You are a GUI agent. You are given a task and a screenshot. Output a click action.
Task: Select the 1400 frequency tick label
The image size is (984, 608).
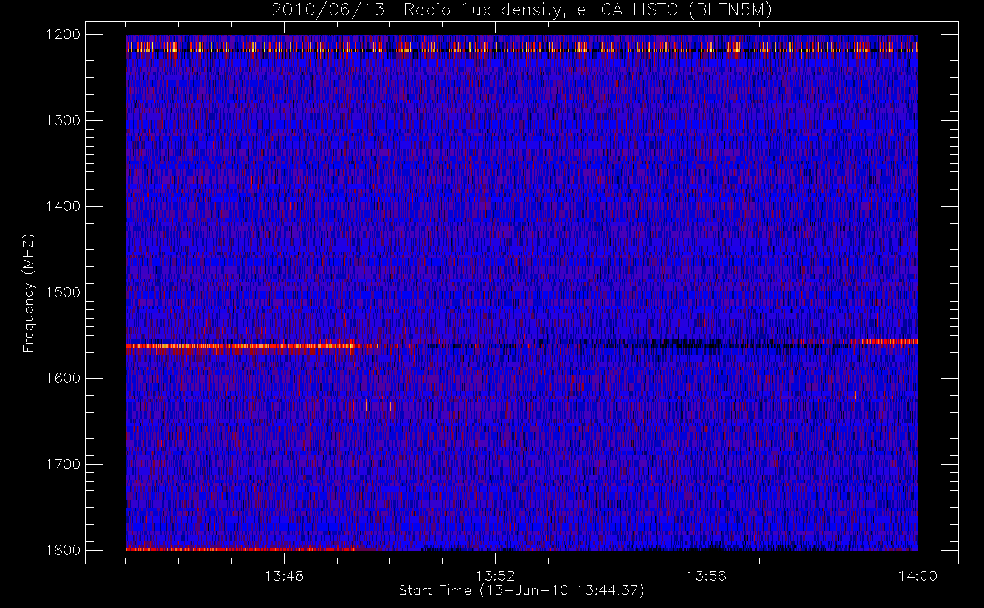[63, 206]
